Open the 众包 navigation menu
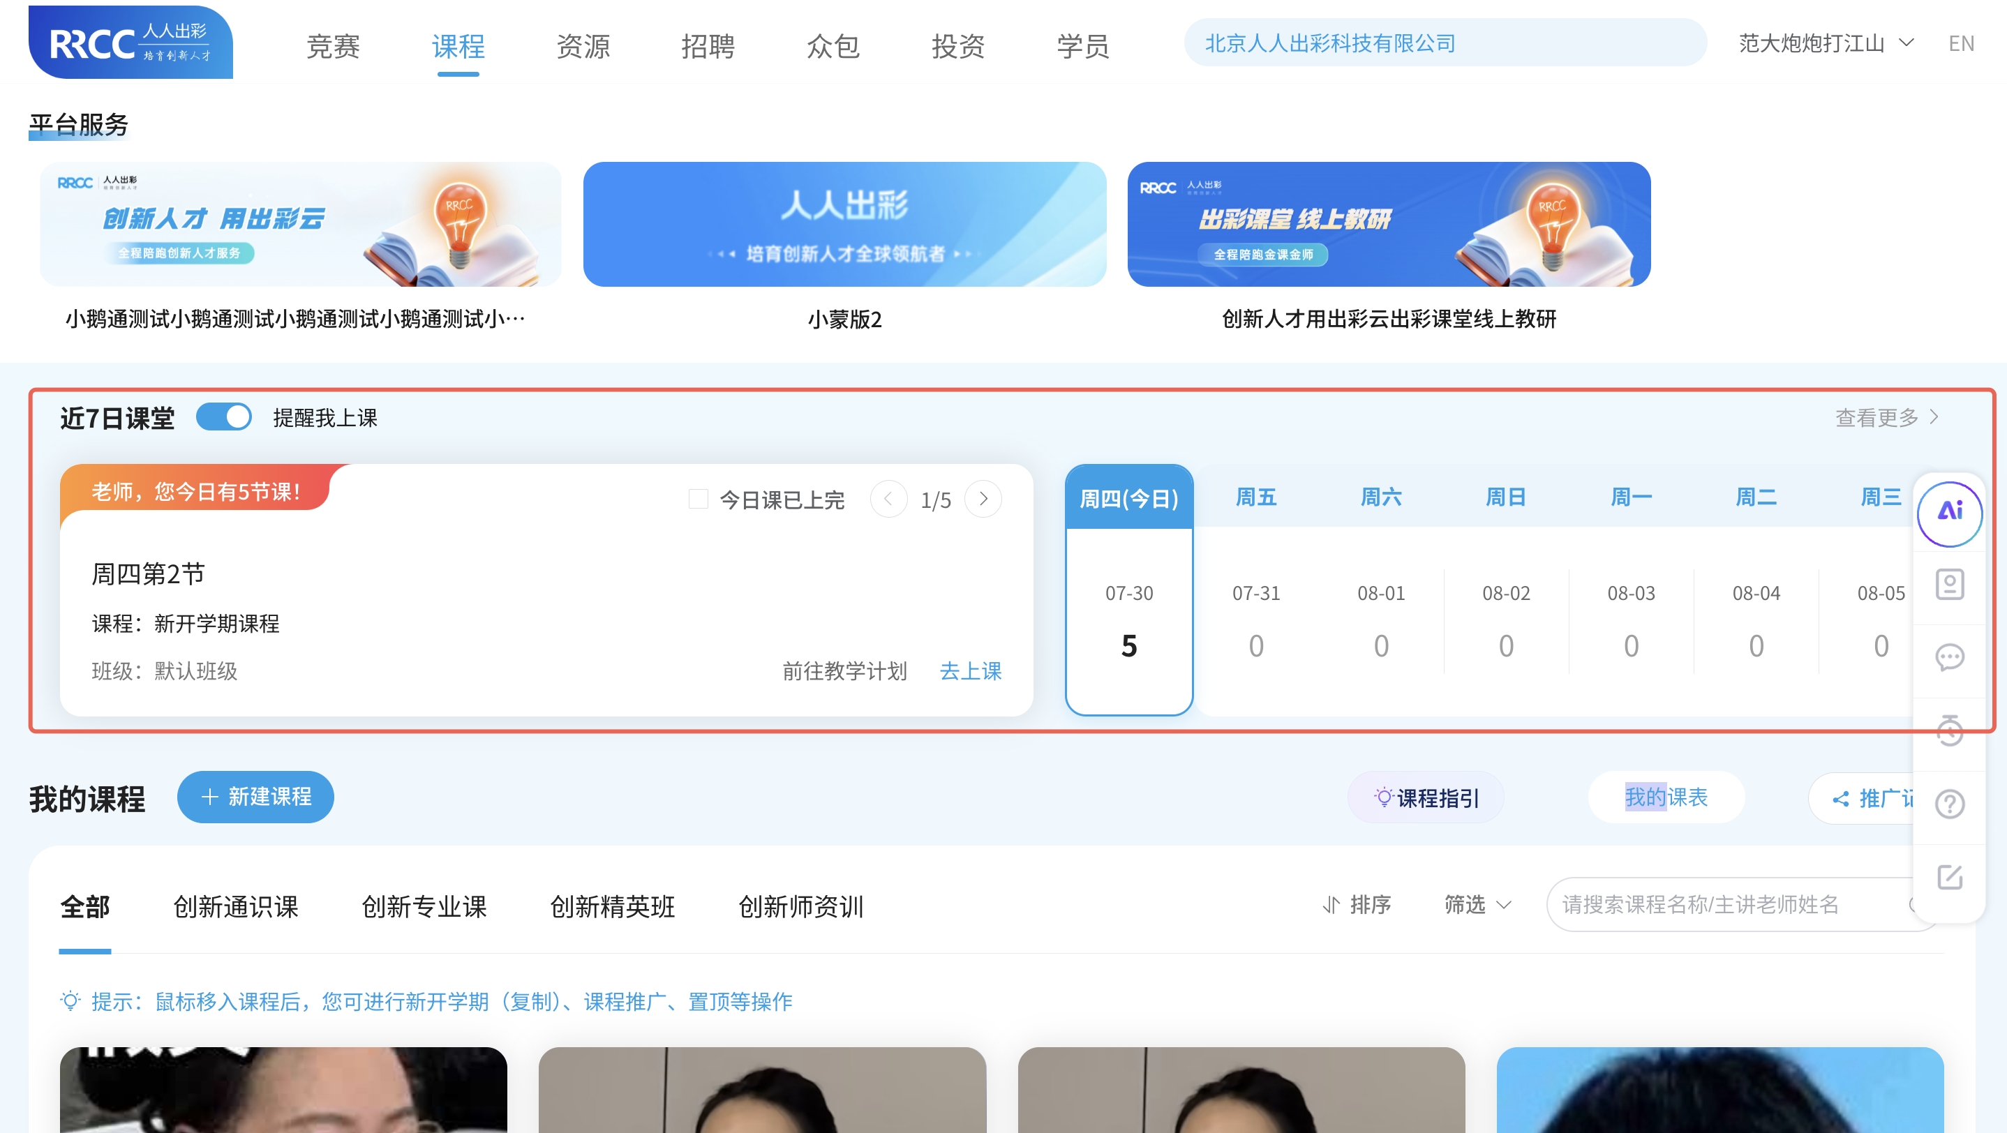 point(833,46)
